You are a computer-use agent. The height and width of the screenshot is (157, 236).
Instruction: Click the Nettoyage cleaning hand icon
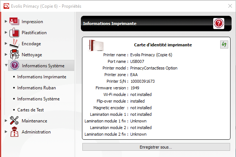14,54
